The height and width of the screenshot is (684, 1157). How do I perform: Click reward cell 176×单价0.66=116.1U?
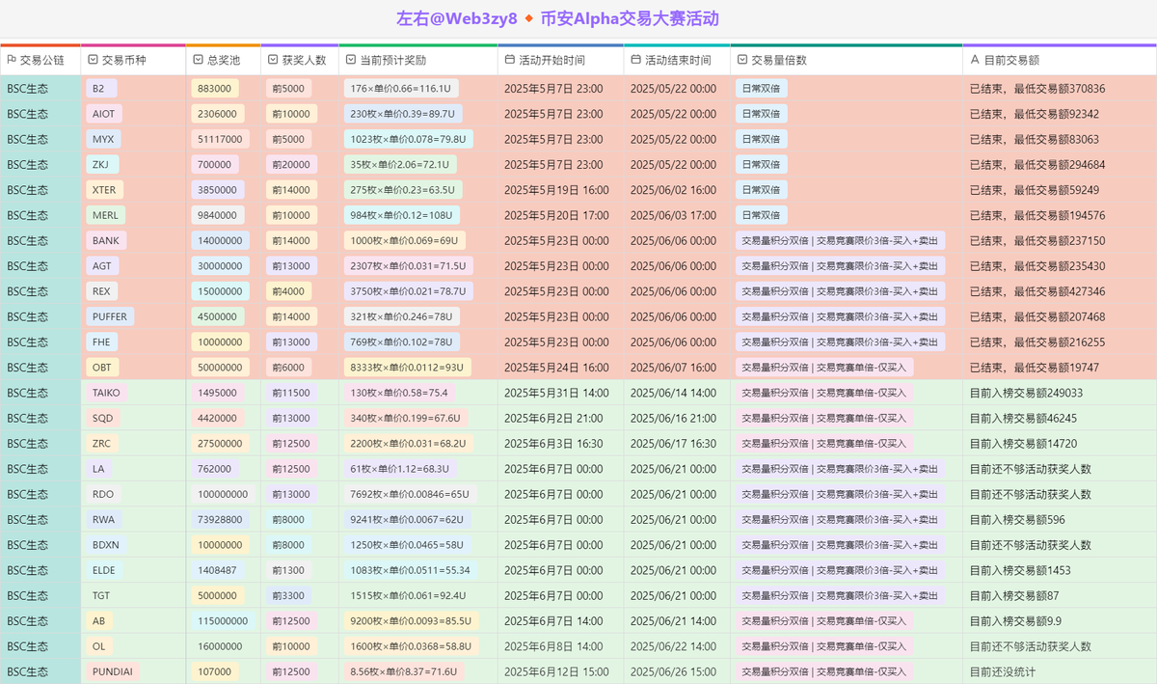click(x=401, y=89)
